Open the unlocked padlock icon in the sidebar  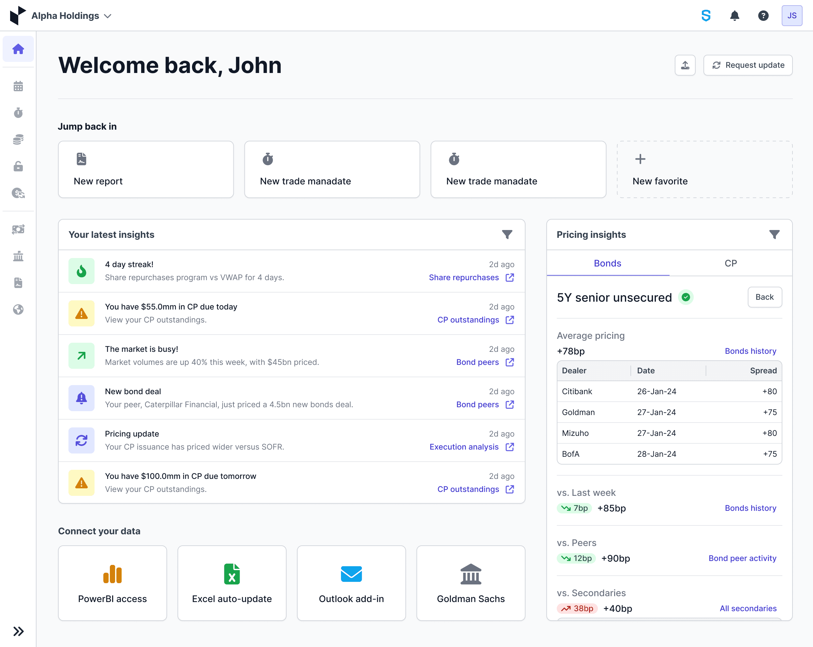click(x=18, y=166)
